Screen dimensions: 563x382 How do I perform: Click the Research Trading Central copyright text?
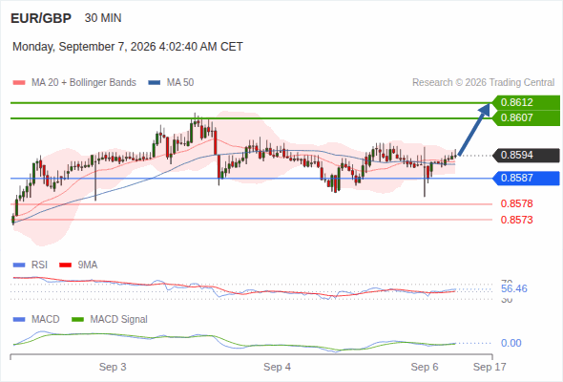point(483,83)
